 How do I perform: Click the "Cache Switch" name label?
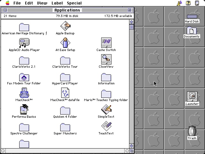pos(106,50)
